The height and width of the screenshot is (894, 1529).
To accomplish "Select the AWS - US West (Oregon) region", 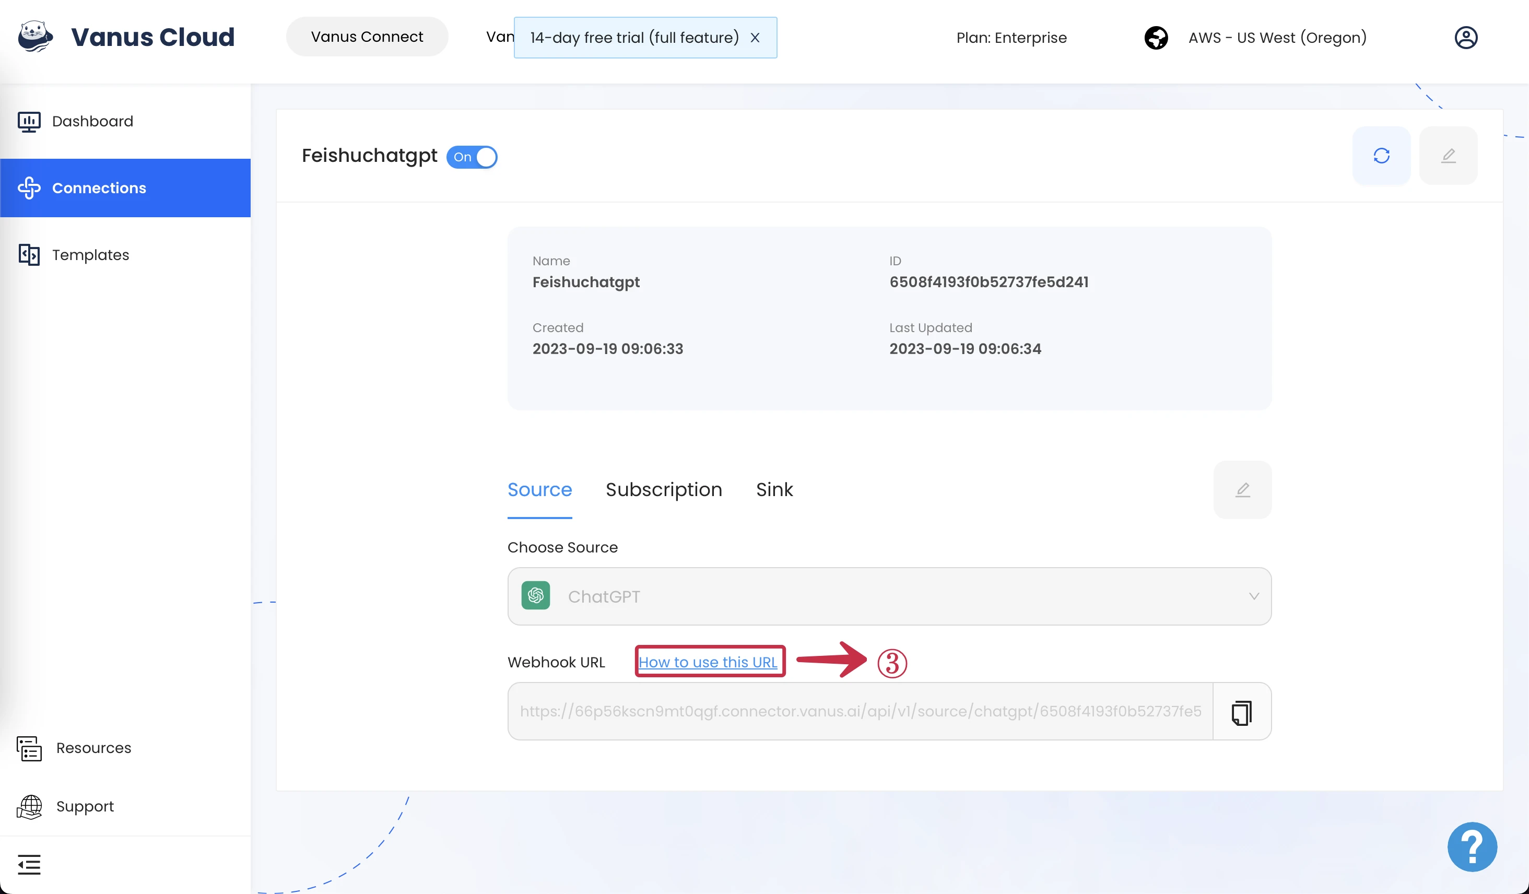I will [x=1277, y=38].
